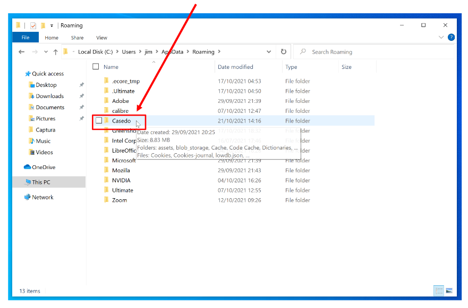The height and width of the screenshot is (308, 468).
Task: Click the New Folder quick access toolbar icon
Action: 43,25
